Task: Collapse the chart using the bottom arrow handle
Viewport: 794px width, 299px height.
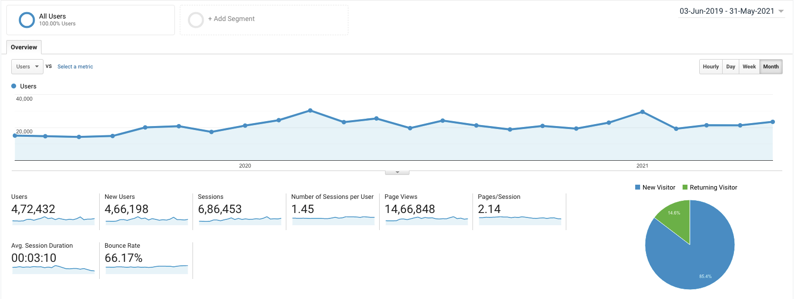Action: click(x=397, y=172)
